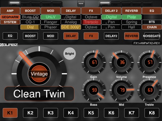Choose the Phaser modulation effect

click(x=50, y=27)
